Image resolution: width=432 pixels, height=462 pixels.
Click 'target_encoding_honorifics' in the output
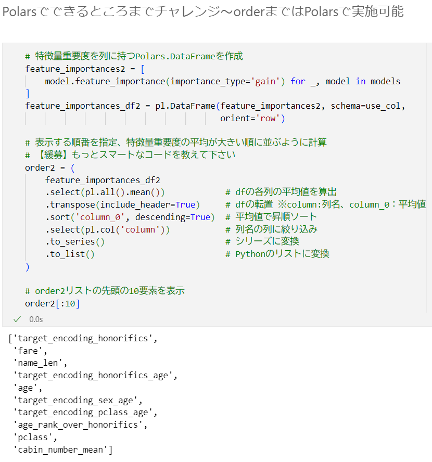(x=83, y=339)
